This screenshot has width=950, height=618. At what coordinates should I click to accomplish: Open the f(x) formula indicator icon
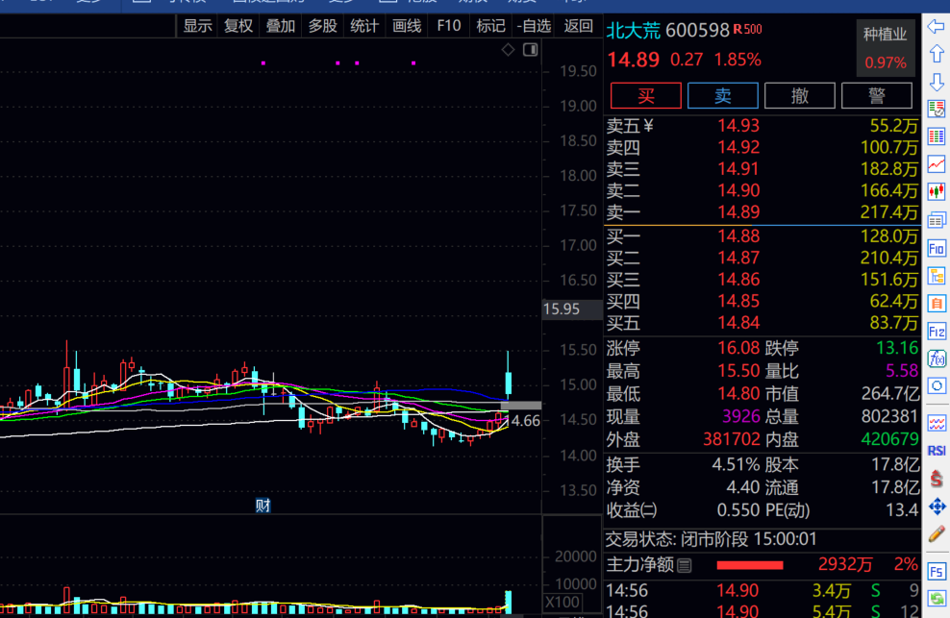(x=937, y=358)
